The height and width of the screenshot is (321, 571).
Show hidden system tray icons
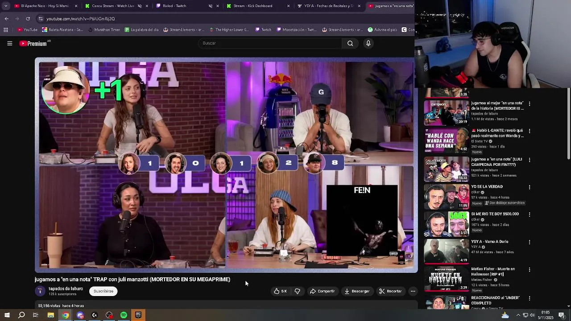(x=518, y=315)
